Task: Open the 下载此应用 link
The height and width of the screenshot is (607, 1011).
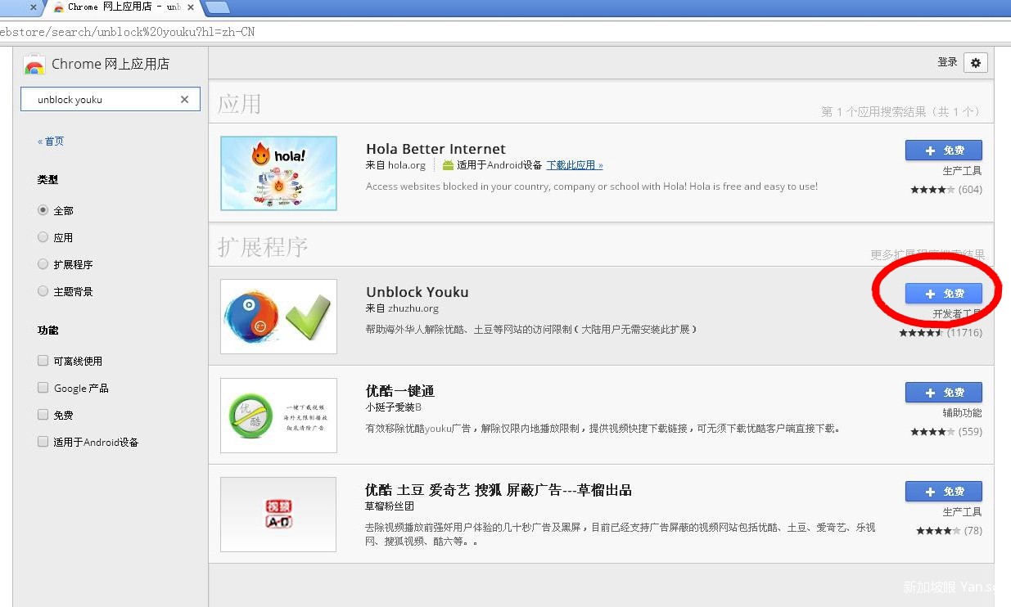Action: pyautogui.click(x=574, y=165)
